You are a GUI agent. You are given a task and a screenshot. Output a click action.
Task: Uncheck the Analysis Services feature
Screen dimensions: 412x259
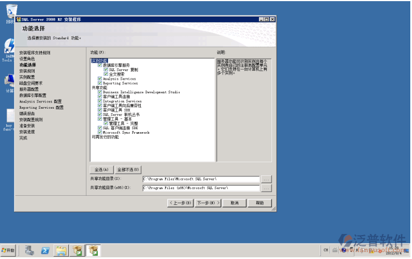tap(100, 79)
